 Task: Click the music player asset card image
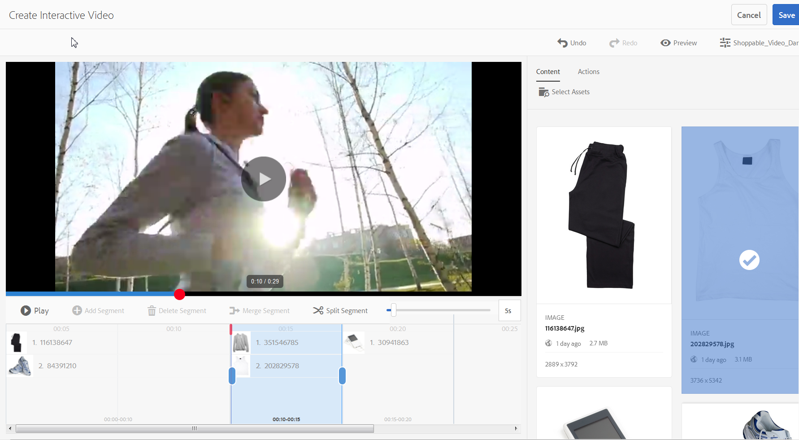[604, 413]
